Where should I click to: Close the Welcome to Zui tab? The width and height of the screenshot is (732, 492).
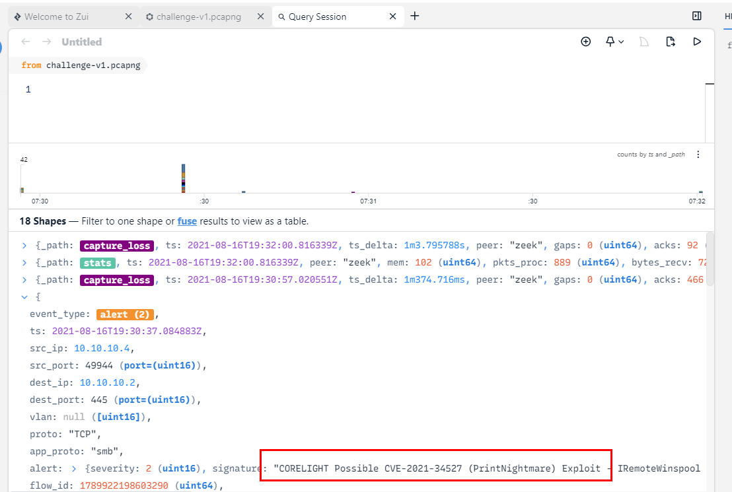point(128,17)
